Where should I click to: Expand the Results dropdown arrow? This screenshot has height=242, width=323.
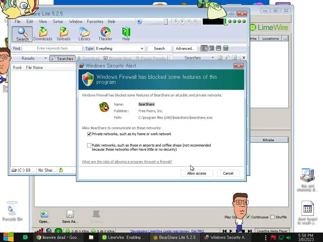click(x=45, y=58)
